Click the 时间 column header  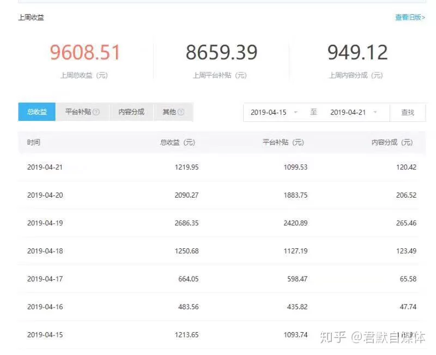coord(34,142)
